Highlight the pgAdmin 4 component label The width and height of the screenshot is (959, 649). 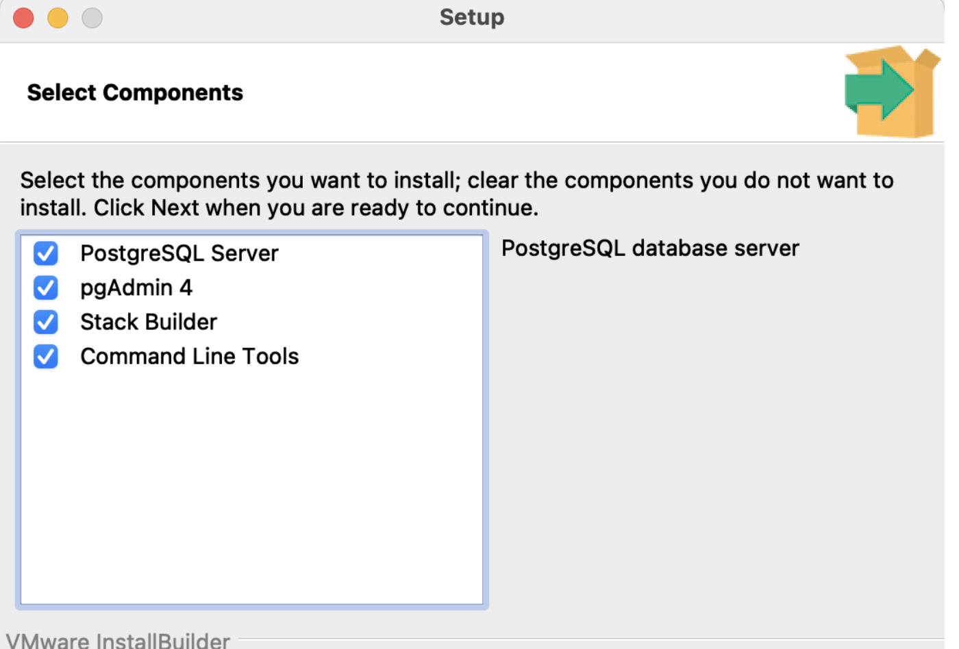pos(136,288)
